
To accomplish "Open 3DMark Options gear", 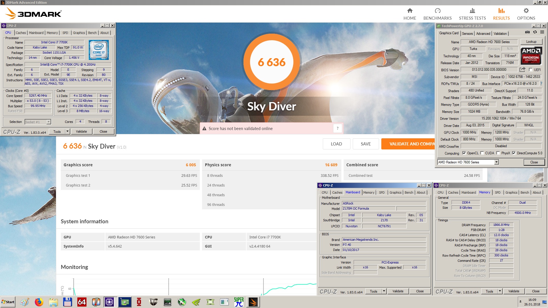I will [526, 14].
